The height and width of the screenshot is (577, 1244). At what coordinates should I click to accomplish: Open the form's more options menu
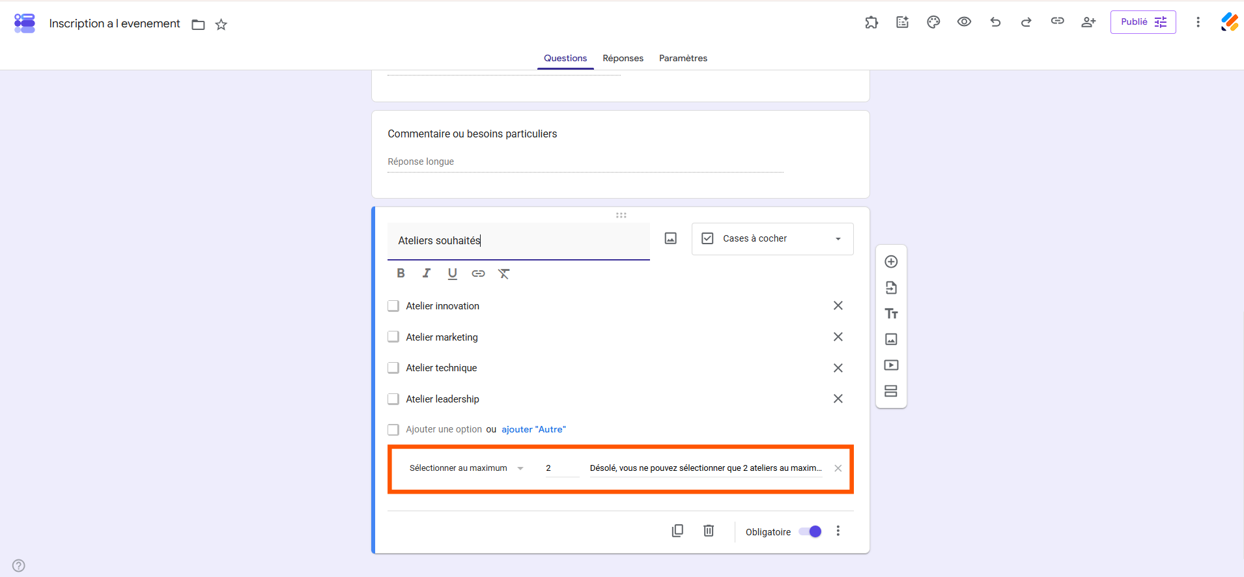coord(1198,22)
